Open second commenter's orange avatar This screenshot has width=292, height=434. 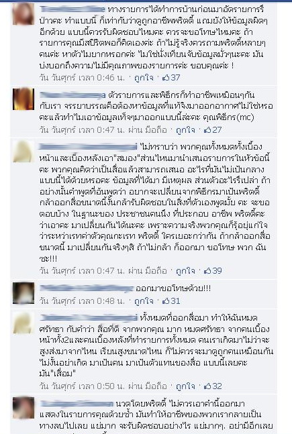23,99
